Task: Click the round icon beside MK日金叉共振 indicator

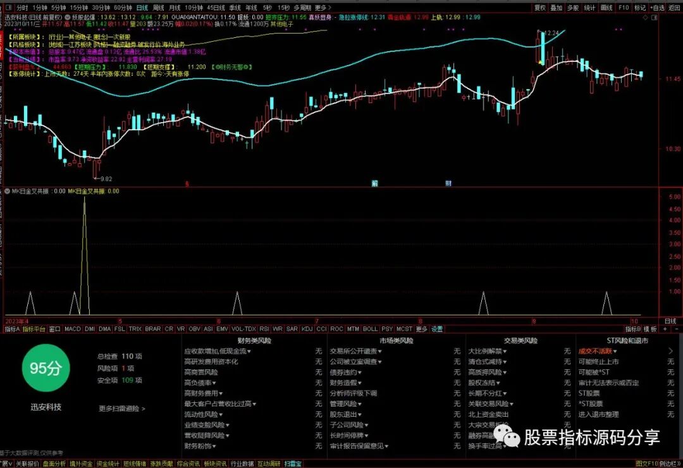Action: tap(7, 191)
